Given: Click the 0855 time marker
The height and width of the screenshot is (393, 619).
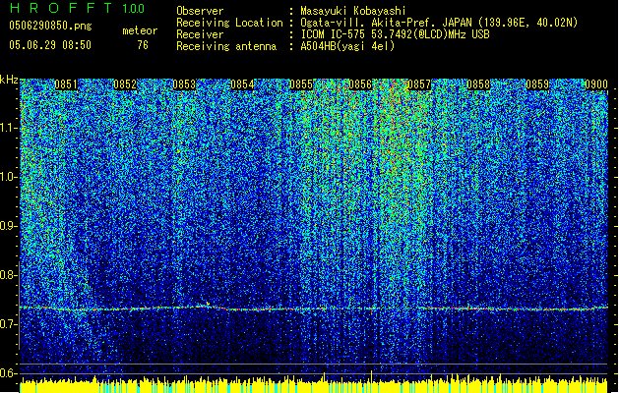Looking at the screenshot, I should [x=301, y=84].
